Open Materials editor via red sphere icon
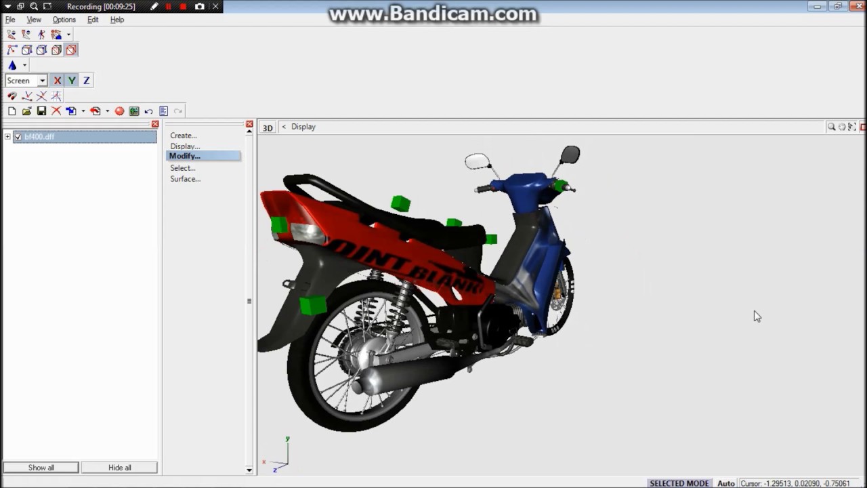This screenshot has height=488, width=867. click(119, 111)
